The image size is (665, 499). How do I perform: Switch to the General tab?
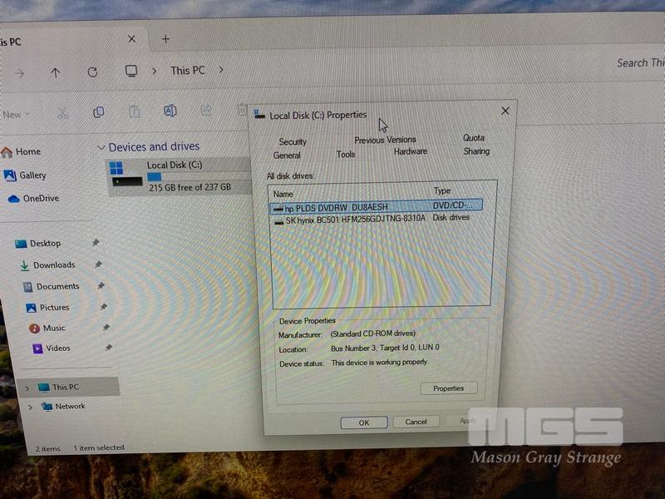287,156
